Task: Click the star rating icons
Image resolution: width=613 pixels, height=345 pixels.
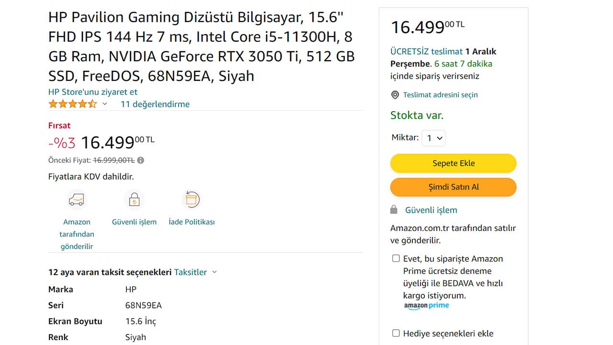Action: click(x=72, y=104)
